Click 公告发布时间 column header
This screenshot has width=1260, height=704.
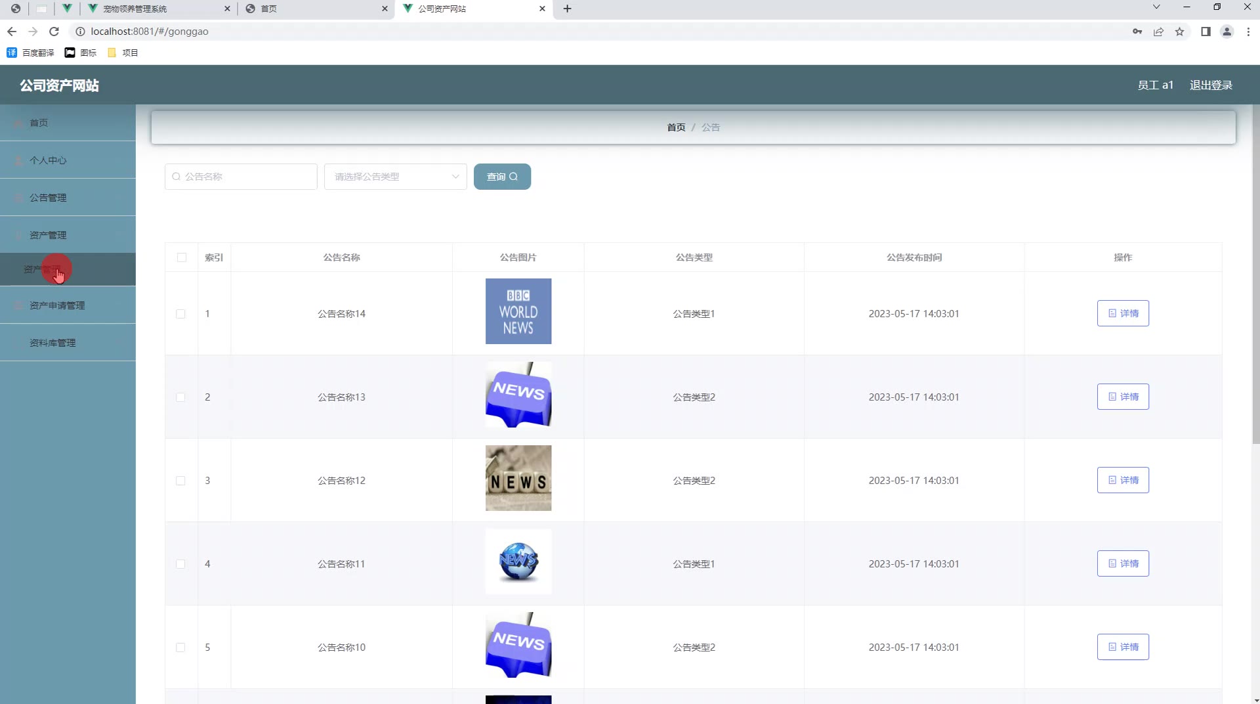coord(914,257)
